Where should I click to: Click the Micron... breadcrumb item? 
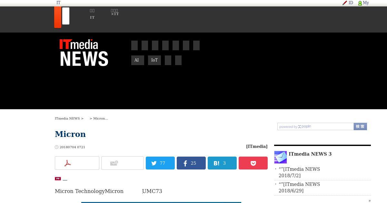[101, 118]
